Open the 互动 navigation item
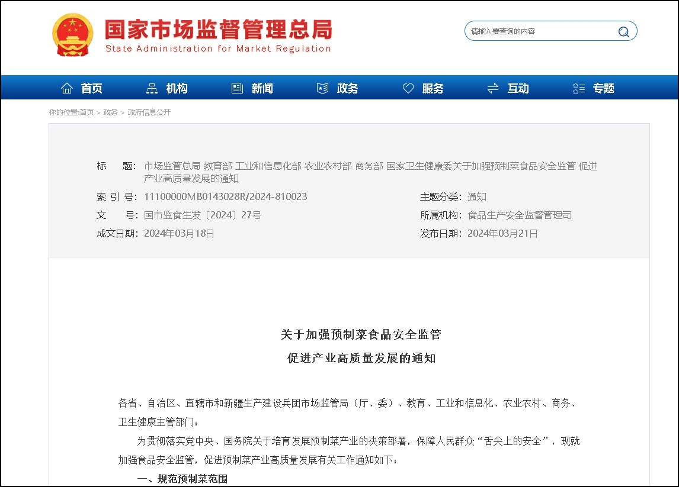This screenshot has height=487, width=679. (x=518, y=89)
